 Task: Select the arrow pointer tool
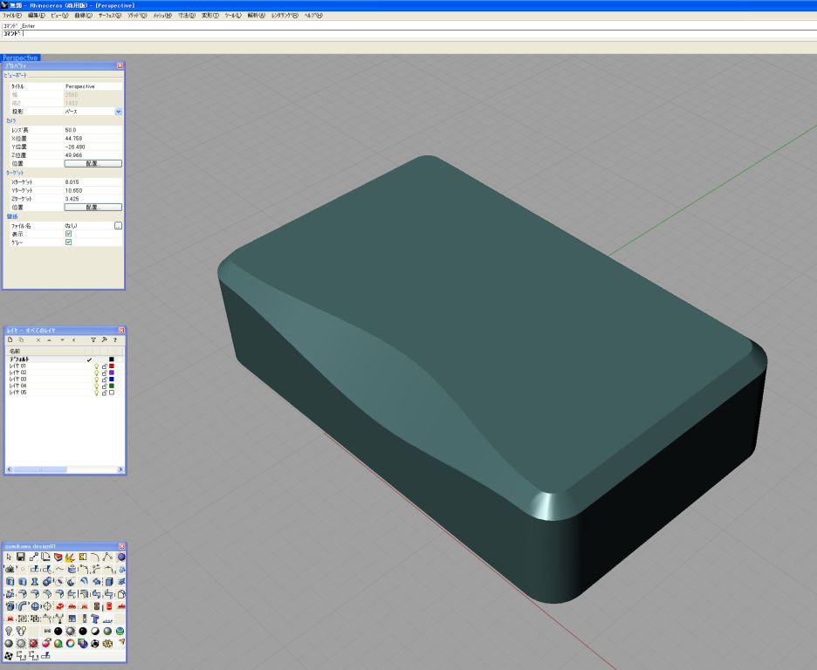coord(9,557)
